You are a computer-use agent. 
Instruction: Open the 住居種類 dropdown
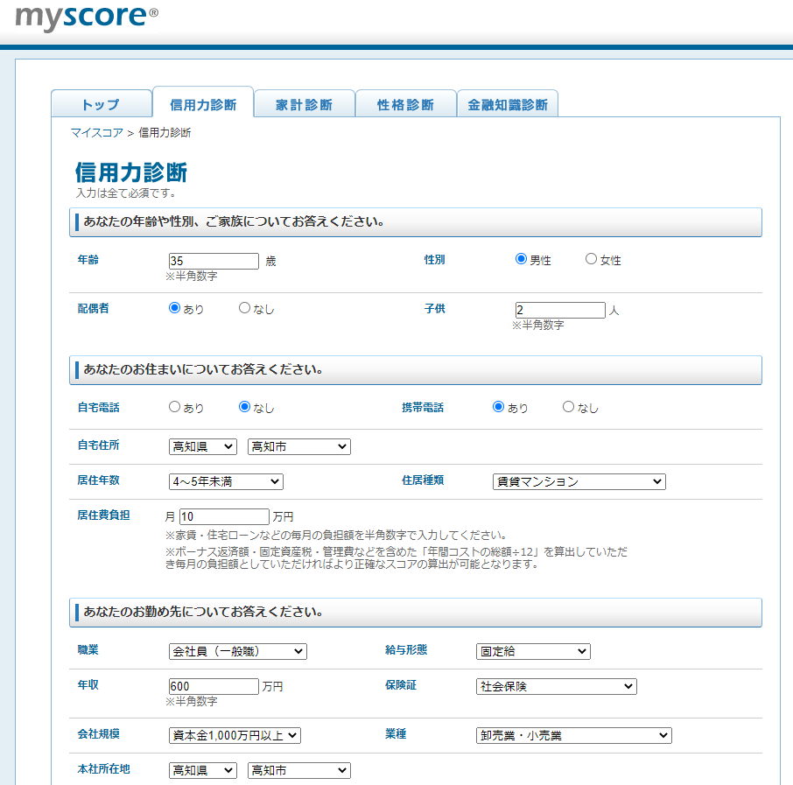tap(579, 481)
